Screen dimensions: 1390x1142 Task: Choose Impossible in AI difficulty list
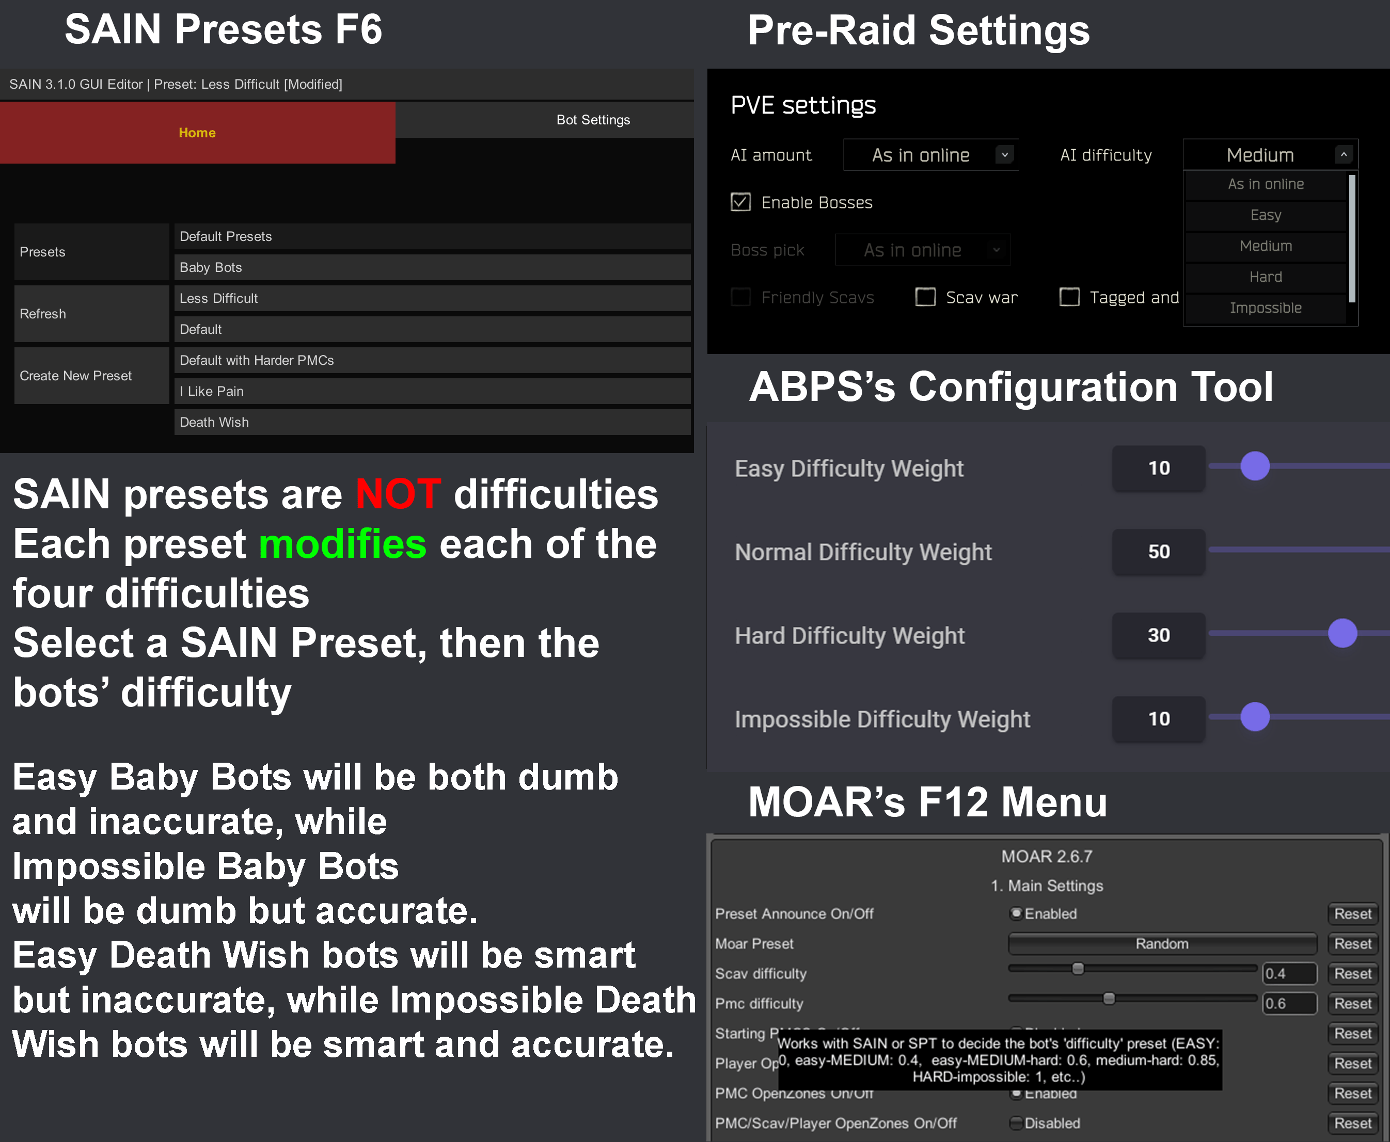1266,308
